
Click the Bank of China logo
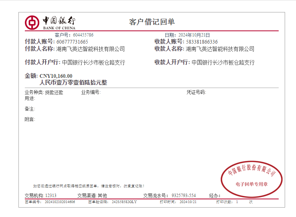32,23
